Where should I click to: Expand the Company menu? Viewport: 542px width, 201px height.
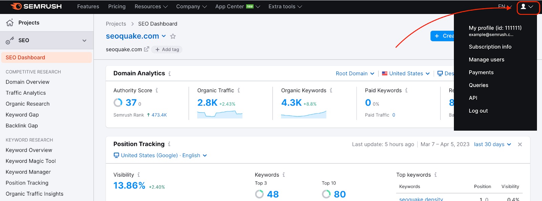[191, 6]
